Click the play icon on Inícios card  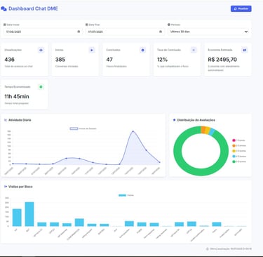tap(92, 50)
